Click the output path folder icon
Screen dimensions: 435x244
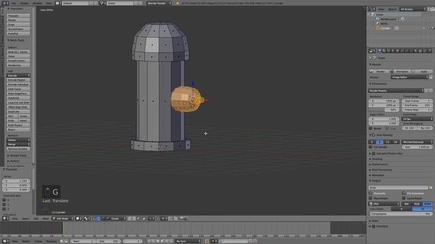tap(430, 188)
